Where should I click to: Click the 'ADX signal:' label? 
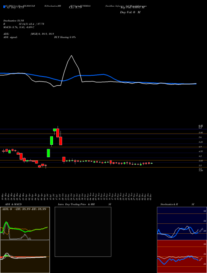pyautogui.click(x=10, y=37)
